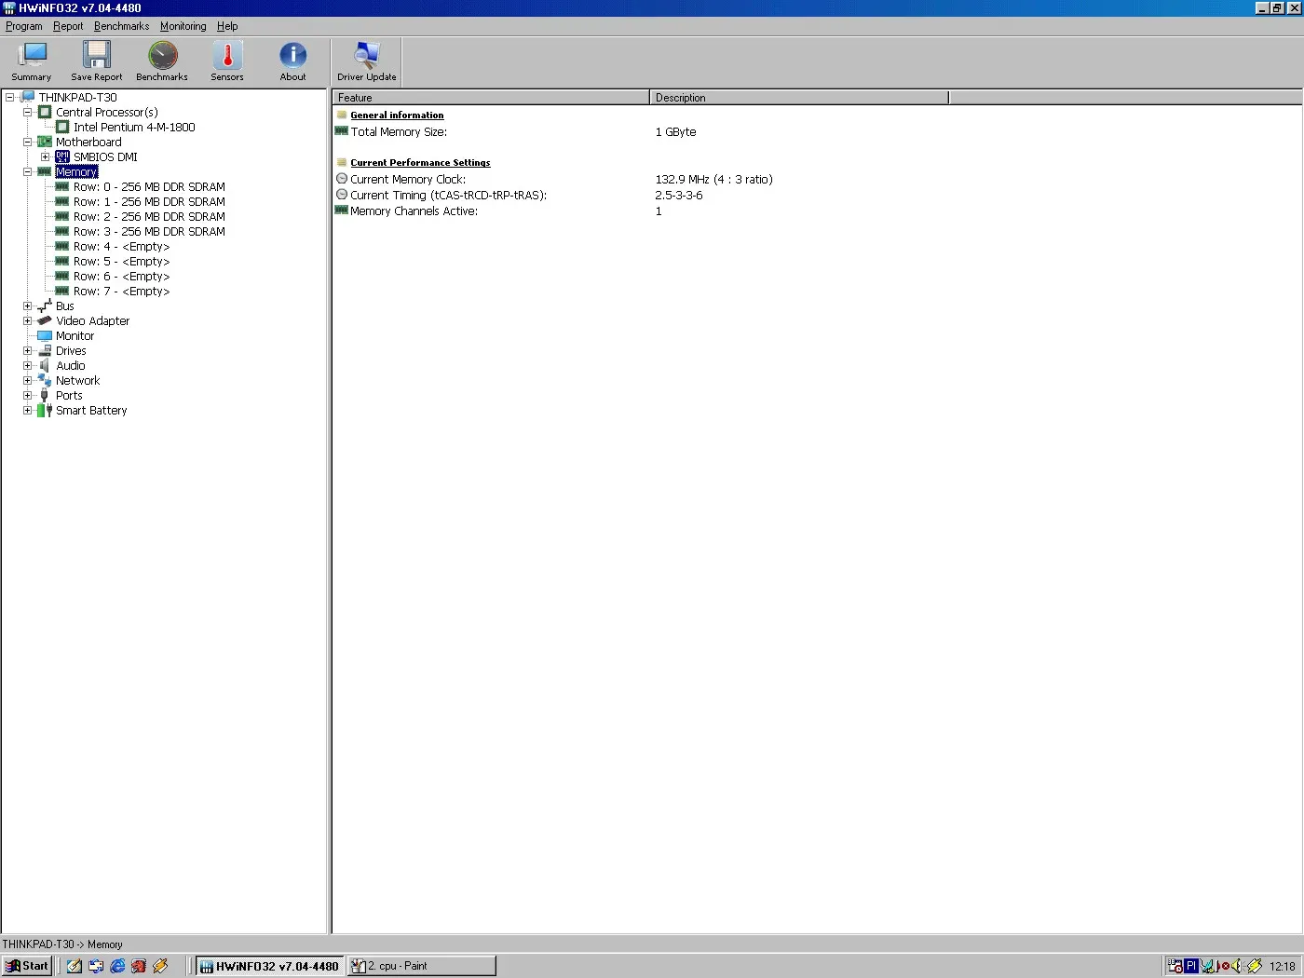
Task: Click the Description column header
Action: click(799, 98)
